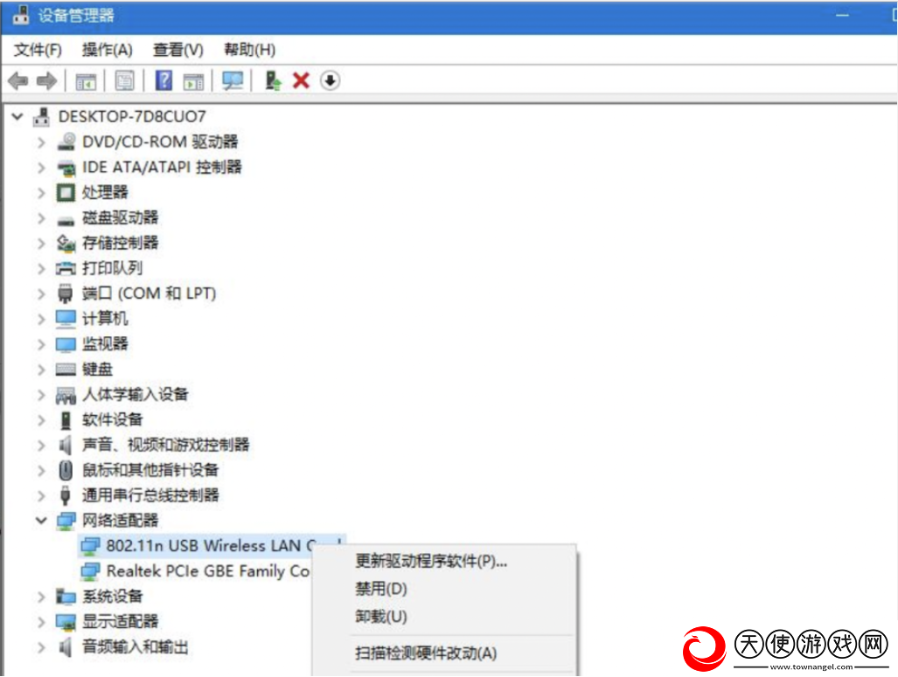Expand the IDE ATA/ATAPI 控制器 category
The height and width of the screenshot is (677, 898).
(41, 168)
